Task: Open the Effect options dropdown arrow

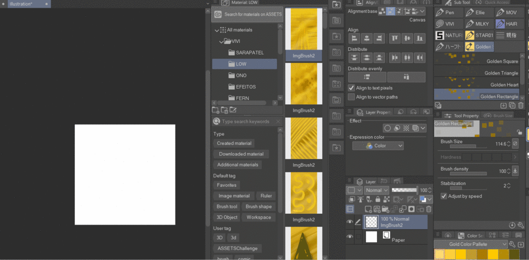Action: (423, 128)
